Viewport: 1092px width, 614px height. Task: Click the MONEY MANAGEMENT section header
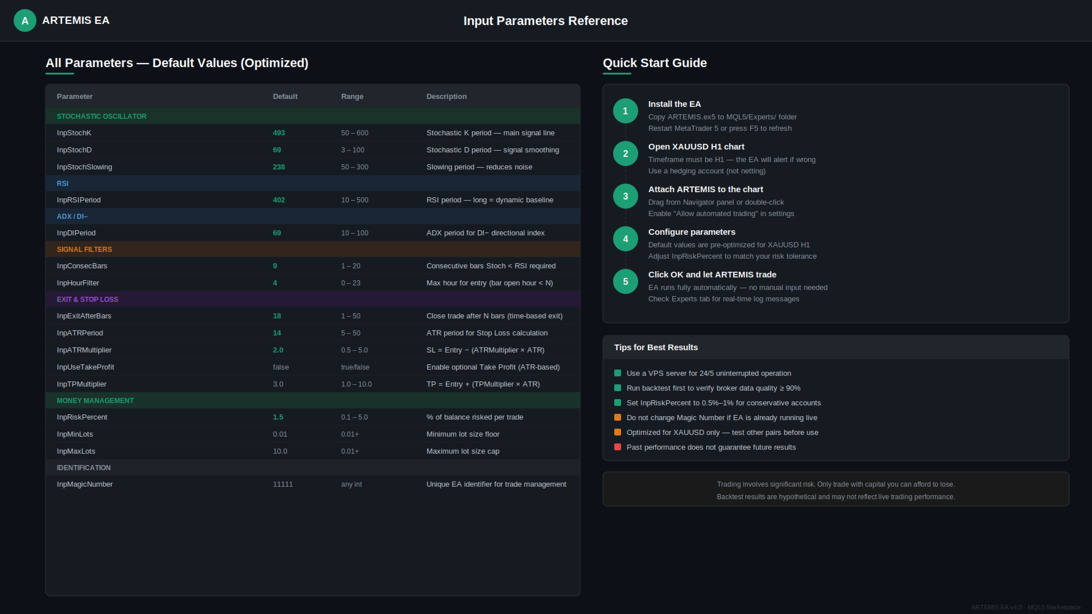tap(95, 401)
